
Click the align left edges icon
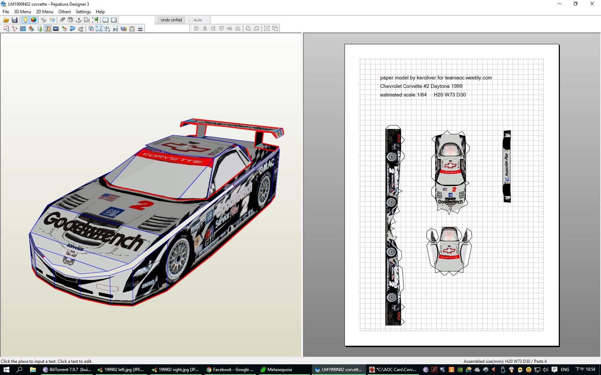[x=196, y=29]
